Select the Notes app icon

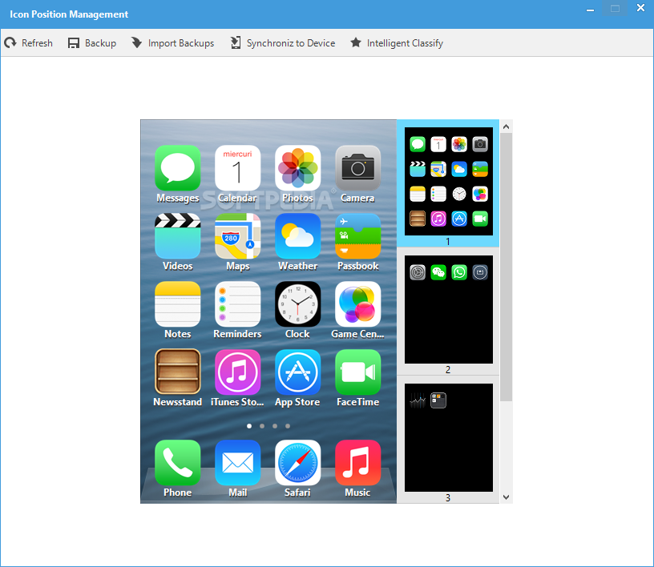pyautogui.click(x=178, y=304)
